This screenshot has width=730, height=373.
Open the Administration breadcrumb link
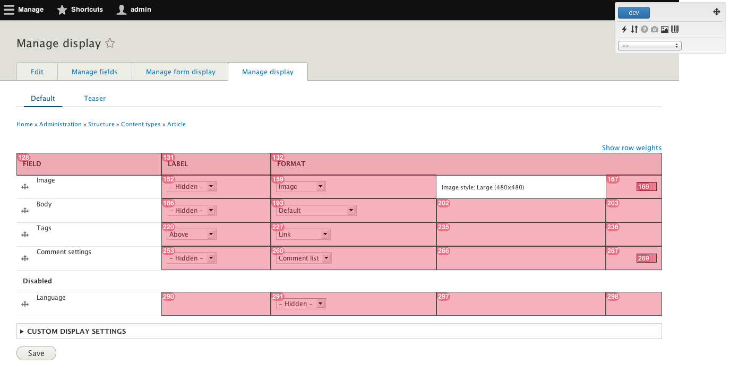click(x=61, y=124)
